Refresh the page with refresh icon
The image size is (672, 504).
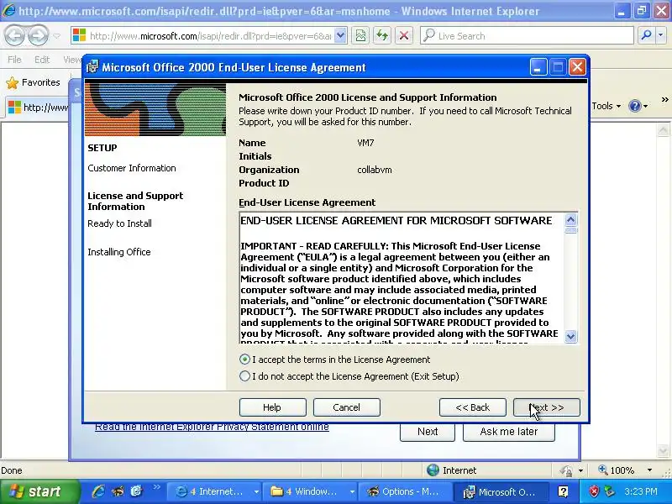382,36
